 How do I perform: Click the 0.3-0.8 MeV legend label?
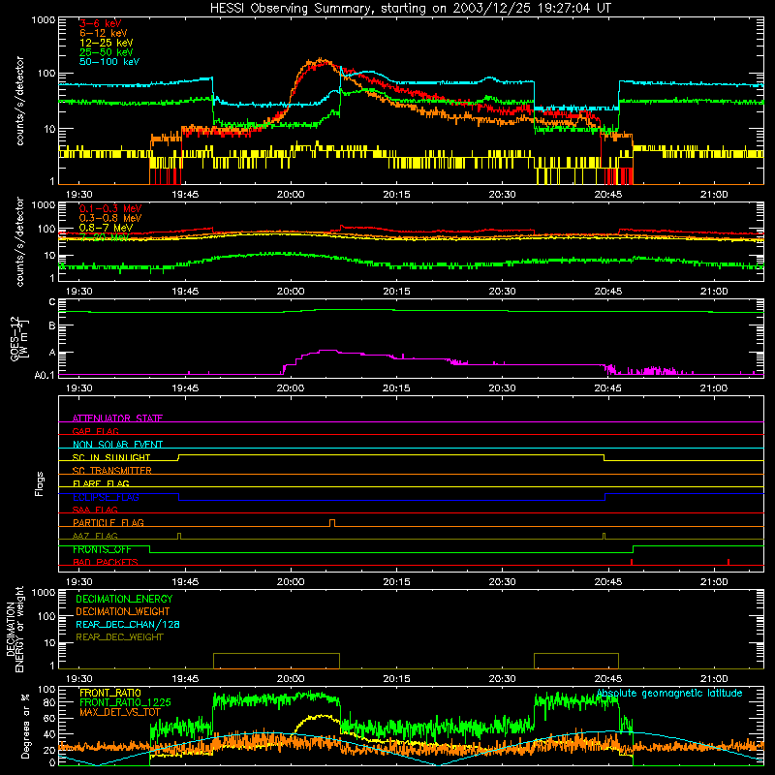tap(110, 218)
